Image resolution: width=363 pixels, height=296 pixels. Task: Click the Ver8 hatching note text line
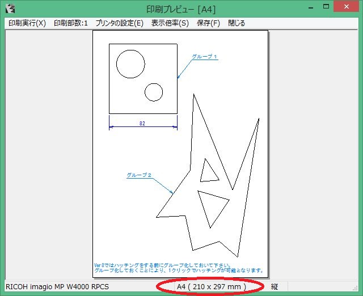pyautogui.click(x=163, y=265)
